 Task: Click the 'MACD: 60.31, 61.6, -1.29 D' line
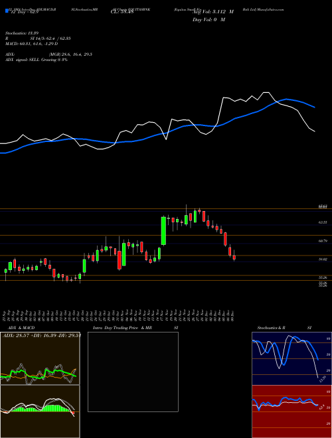pyautogui.click(x=32, y=44)
